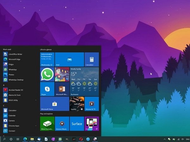The height and width of the screenshot is (142, 190).
Task: Open the network status tray icon
Action: pos(178,139)
